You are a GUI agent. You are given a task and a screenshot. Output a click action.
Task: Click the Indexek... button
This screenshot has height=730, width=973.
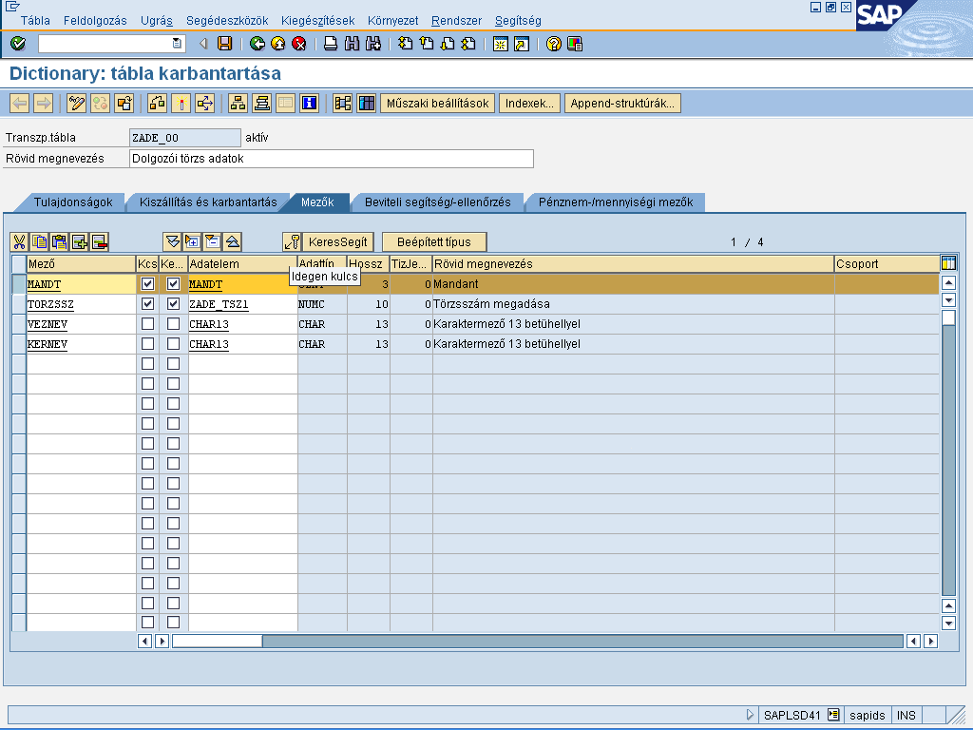(x=529, y=103)
